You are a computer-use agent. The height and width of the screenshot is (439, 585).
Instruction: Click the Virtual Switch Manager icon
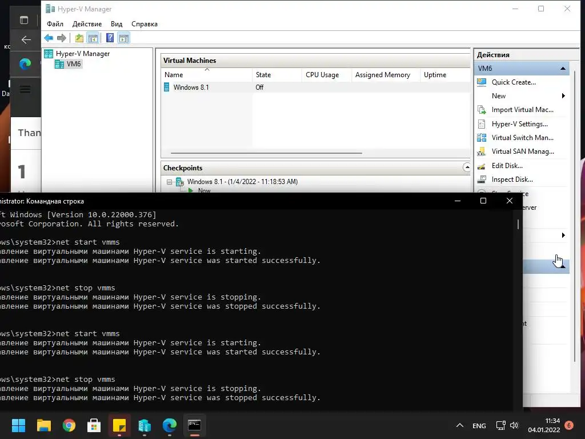pyautogui.click(x=482, y=138)
